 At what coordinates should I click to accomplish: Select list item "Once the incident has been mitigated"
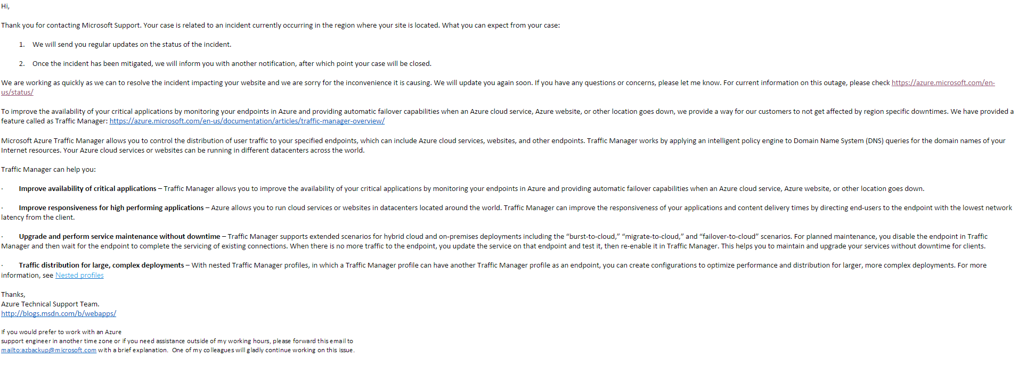tap(232, 64)
